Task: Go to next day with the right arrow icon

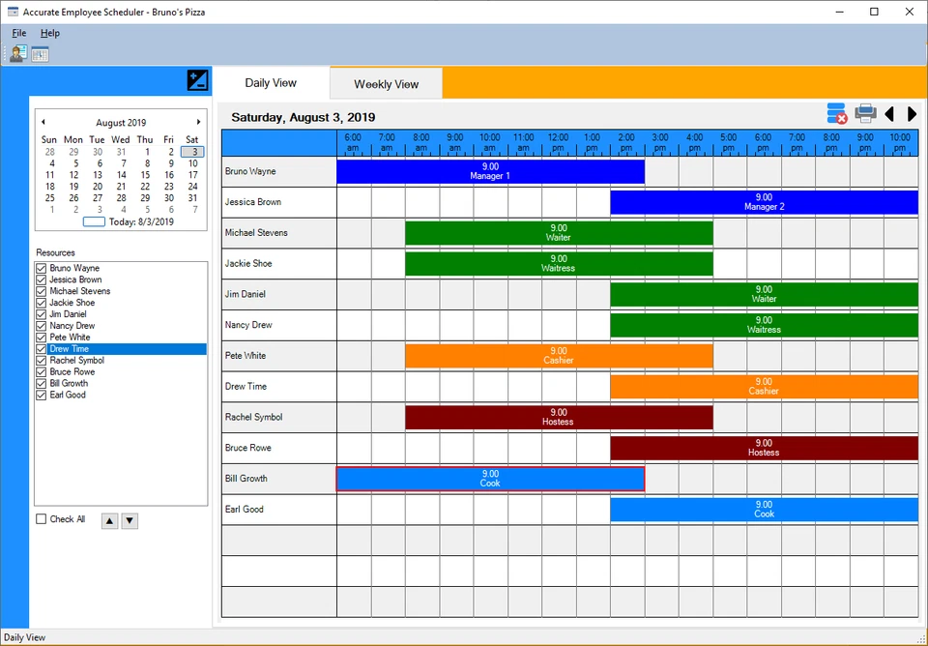Action: tap(912, 114)
